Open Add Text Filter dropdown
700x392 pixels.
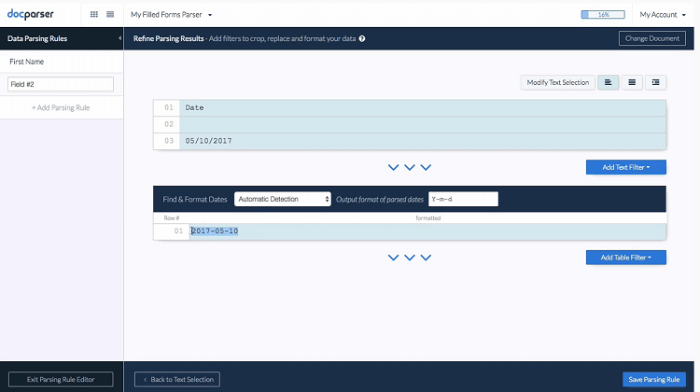tap(626, 167)
